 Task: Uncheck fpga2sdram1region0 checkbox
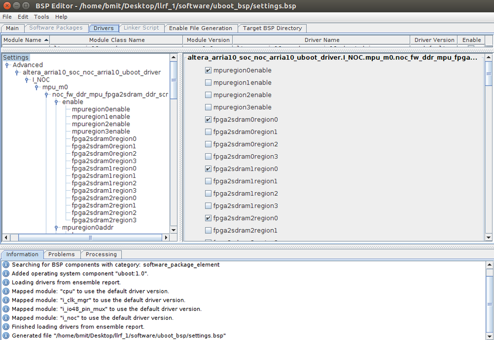(x=208, y=169)
